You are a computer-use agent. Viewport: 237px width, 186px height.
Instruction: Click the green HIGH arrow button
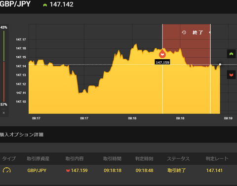click(x=231, y=54)
